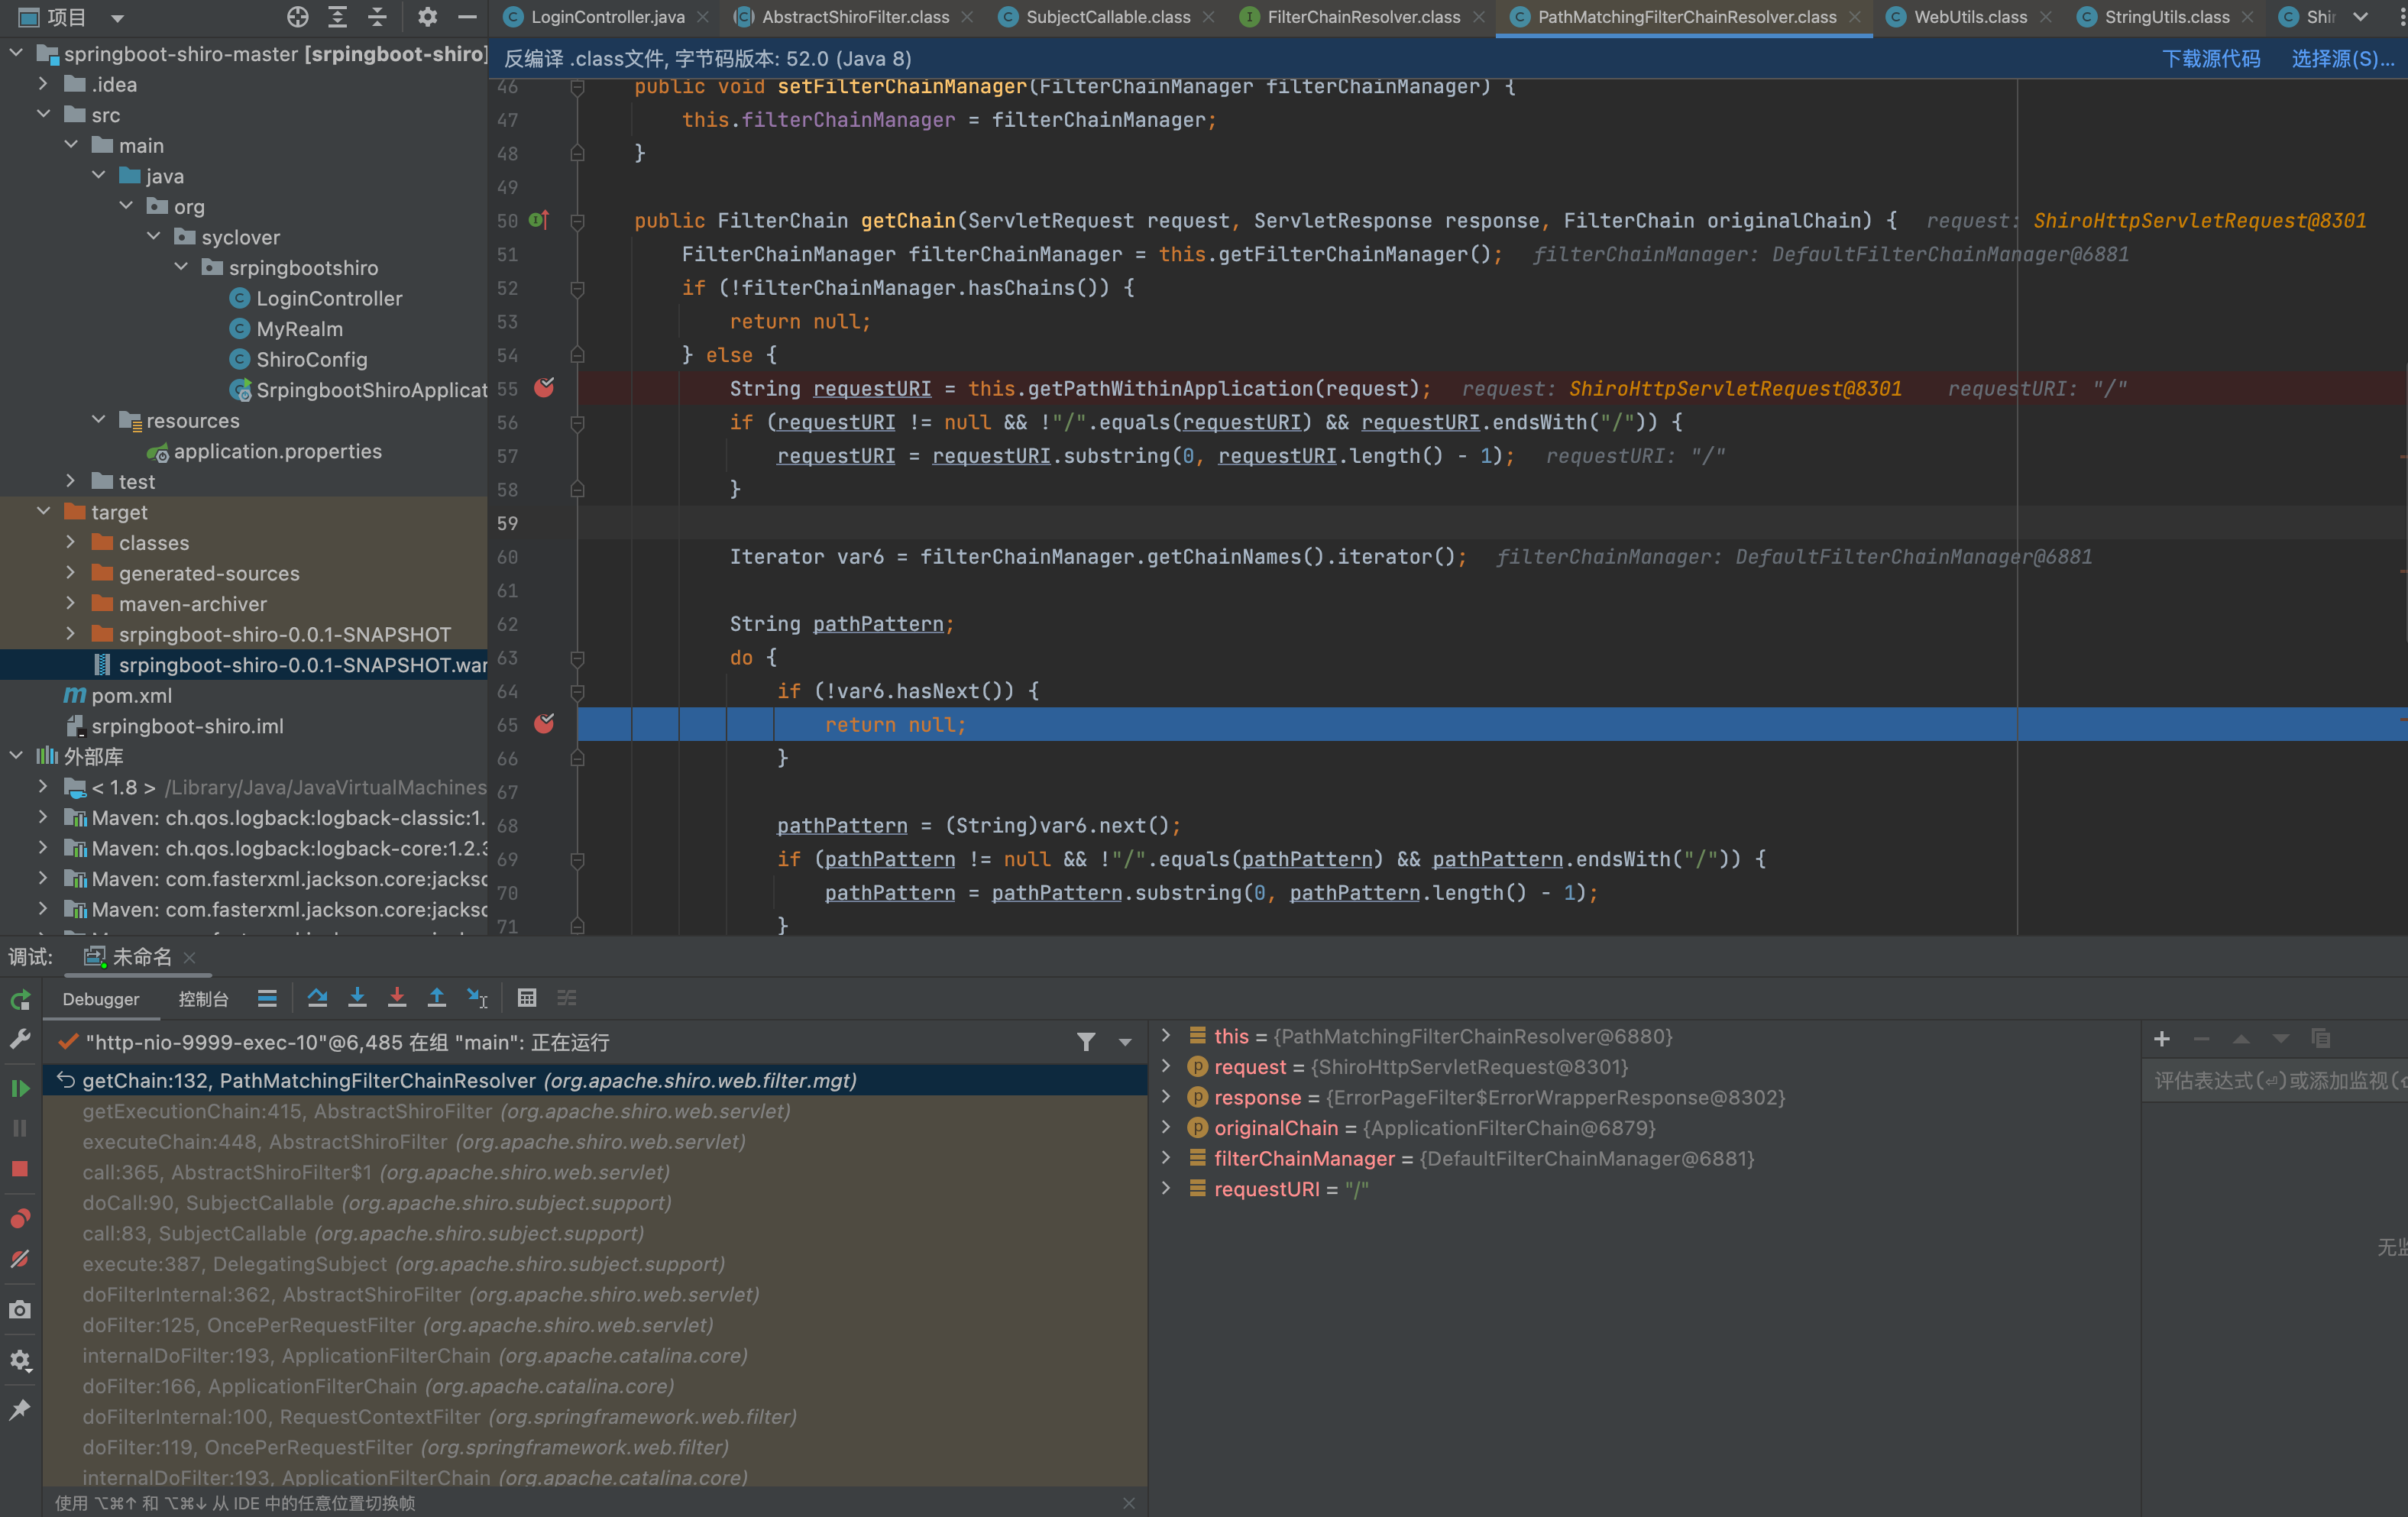2408x1517 pixels.
Task: Open the project view dropdown
Action: 117,17
